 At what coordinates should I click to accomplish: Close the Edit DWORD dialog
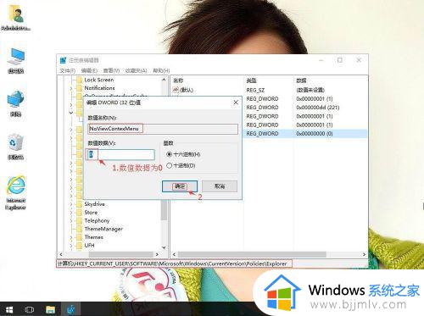coord(236,103)
